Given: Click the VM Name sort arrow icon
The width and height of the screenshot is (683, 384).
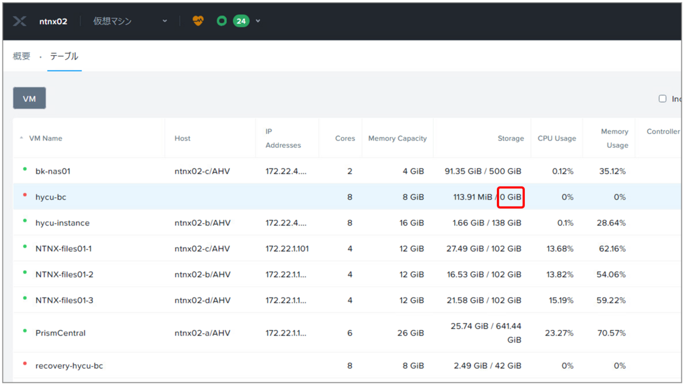Looking at the screenshot, I should coord(22,138).
